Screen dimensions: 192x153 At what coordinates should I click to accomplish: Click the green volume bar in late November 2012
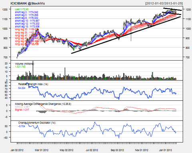click(x=152, y=76)
